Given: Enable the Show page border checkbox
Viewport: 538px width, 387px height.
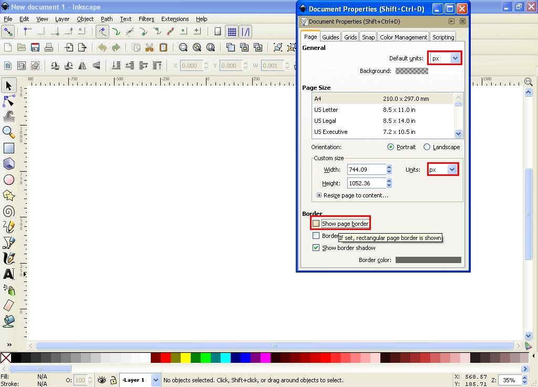Looking at the screenshot, I should pyautogui.click(x=316, y=224).
